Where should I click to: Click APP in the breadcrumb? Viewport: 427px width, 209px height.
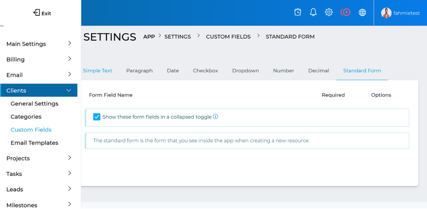[149, 37]
